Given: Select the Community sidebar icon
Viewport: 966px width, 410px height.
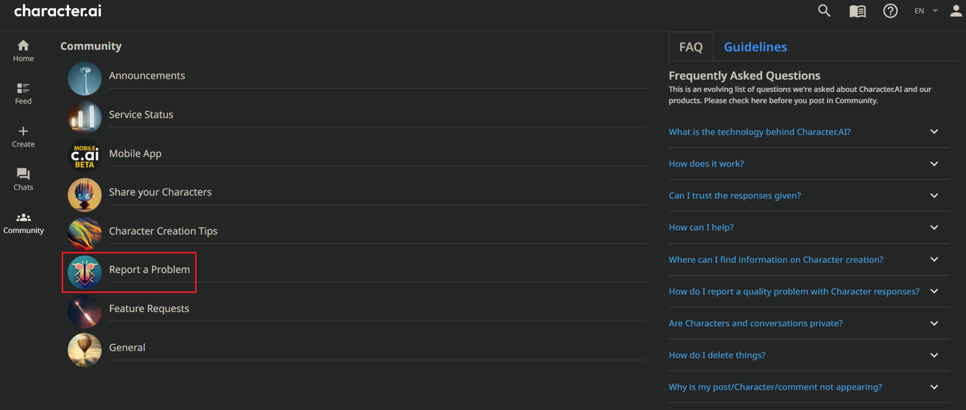Looking at the screenshot, I should 24,223.
